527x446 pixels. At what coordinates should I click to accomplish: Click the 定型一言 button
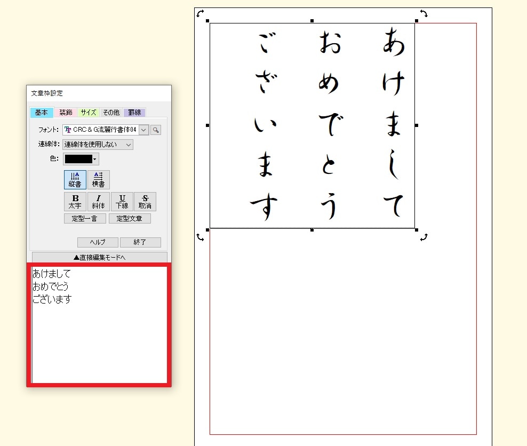pyautogui.click(x=85, y=218)
